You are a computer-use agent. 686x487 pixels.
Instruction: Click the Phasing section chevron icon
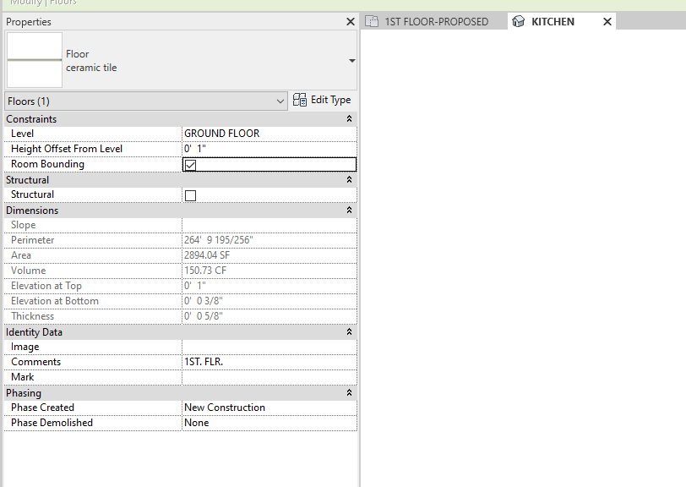tap(348, 392)
